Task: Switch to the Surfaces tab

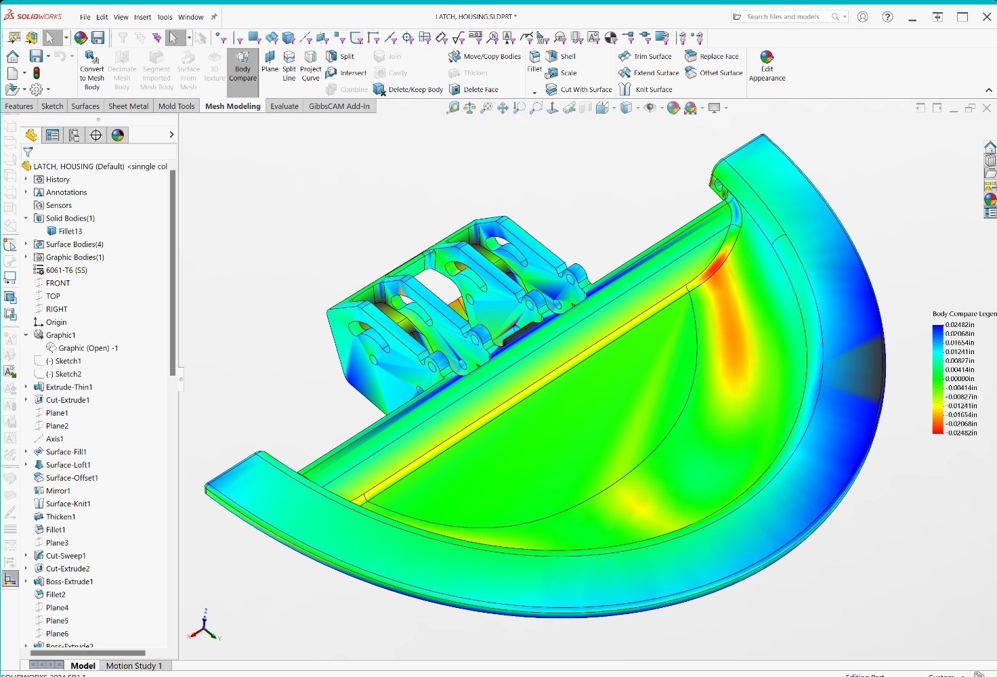Action: click(85, 106)
